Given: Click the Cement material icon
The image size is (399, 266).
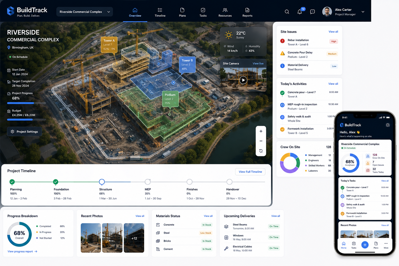Looking at the screenshot, I should pyautogui.click(x=158, y=249).
